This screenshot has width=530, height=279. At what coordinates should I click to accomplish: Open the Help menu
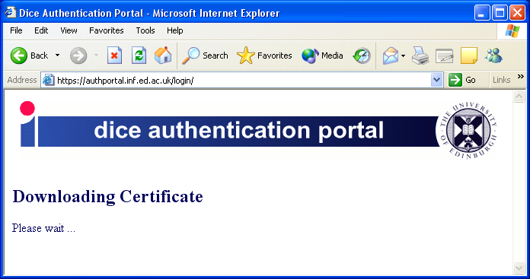tap(174, 30)
